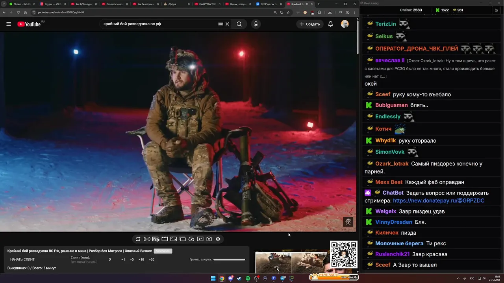Viewport: 504px width, 283px height.
Task: Click the Создать button
Action: [310, 24]
